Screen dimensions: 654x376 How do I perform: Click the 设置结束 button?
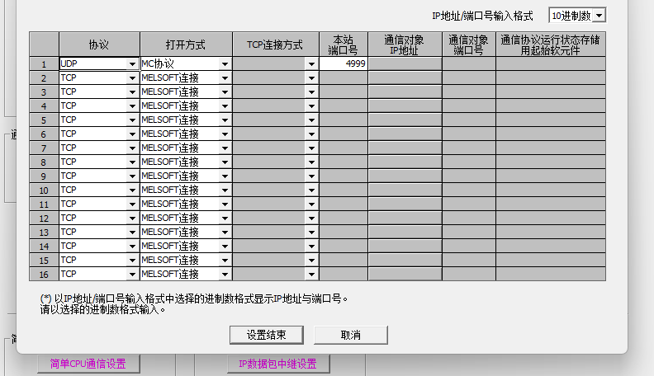[267, 335]
